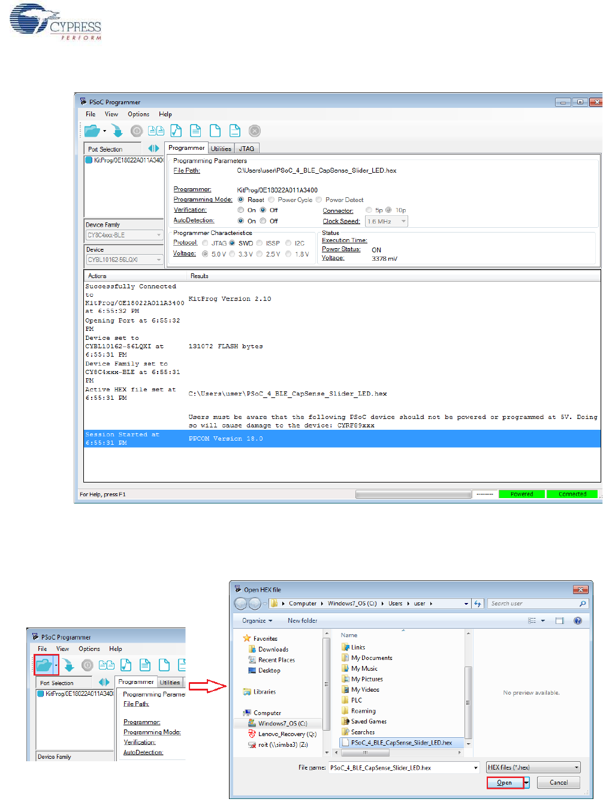Choose the SWD protocol radio button
This screenshot has width=603, height=802.
tap(232, 243)
